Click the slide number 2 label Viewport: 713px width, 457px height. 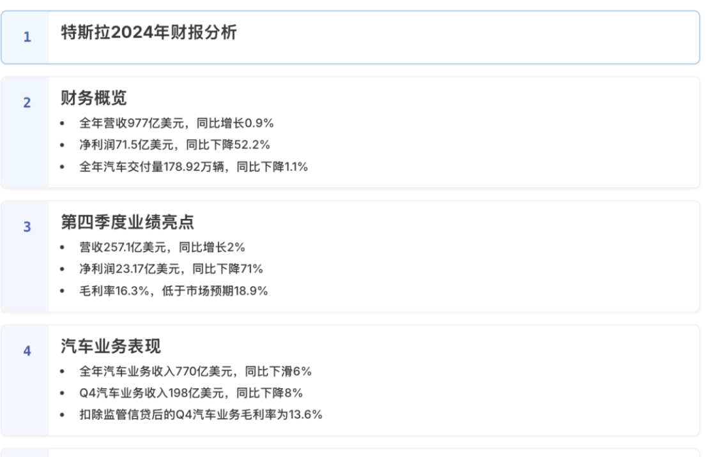pos(27,103)
